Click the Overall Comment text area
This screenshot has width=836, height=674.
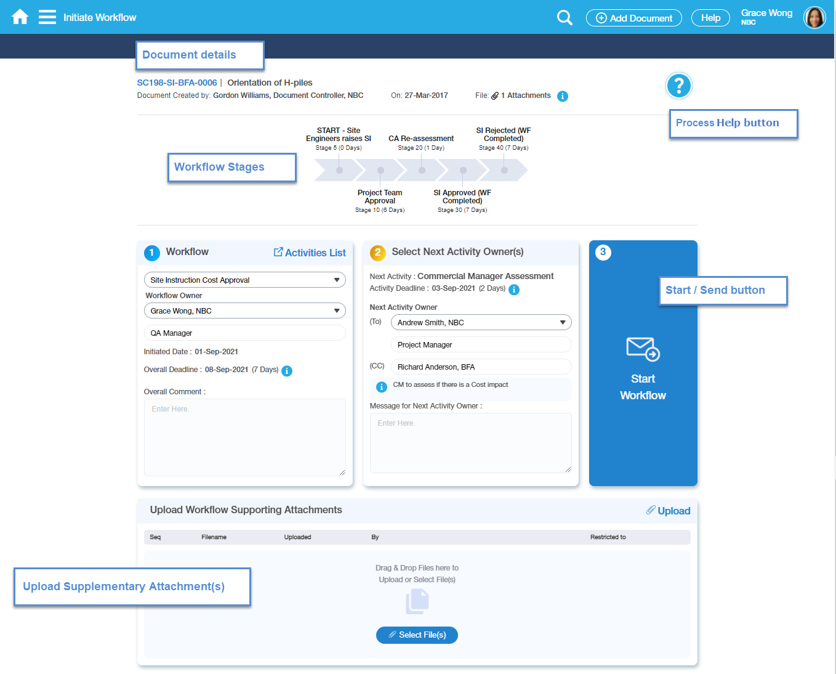click(x=244, y=437)
